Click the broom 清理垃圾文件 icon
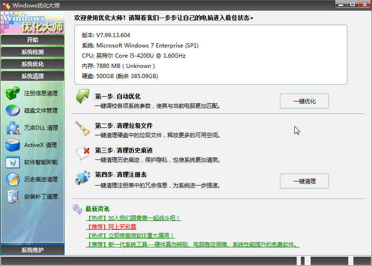 pos(83,128)
